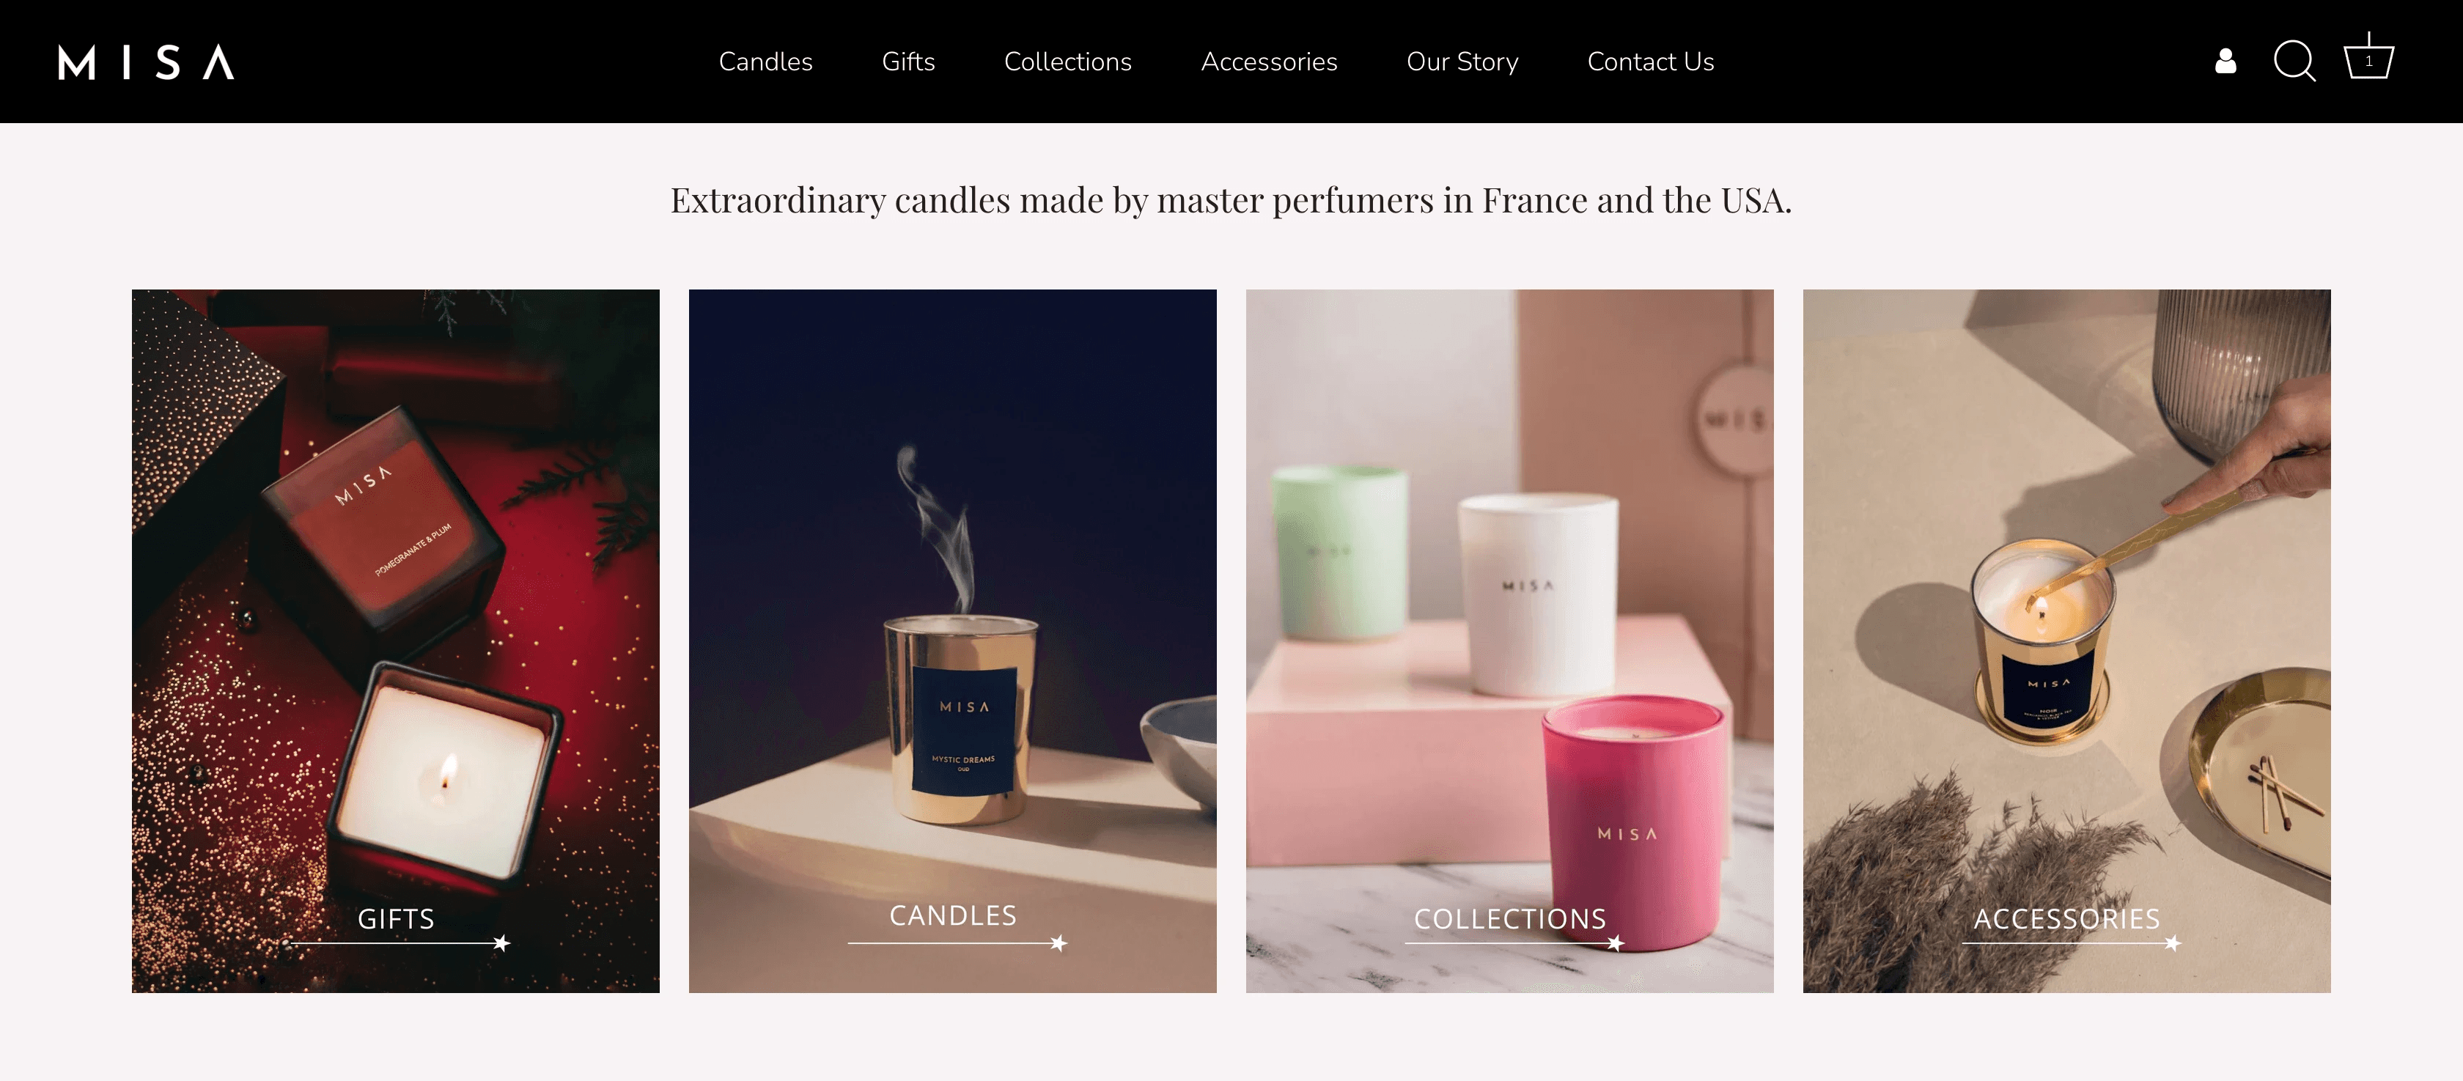Click the star arrow under COLLECTIONS
Screen dimensions: 2463x1081
(x=1615, y=943)
